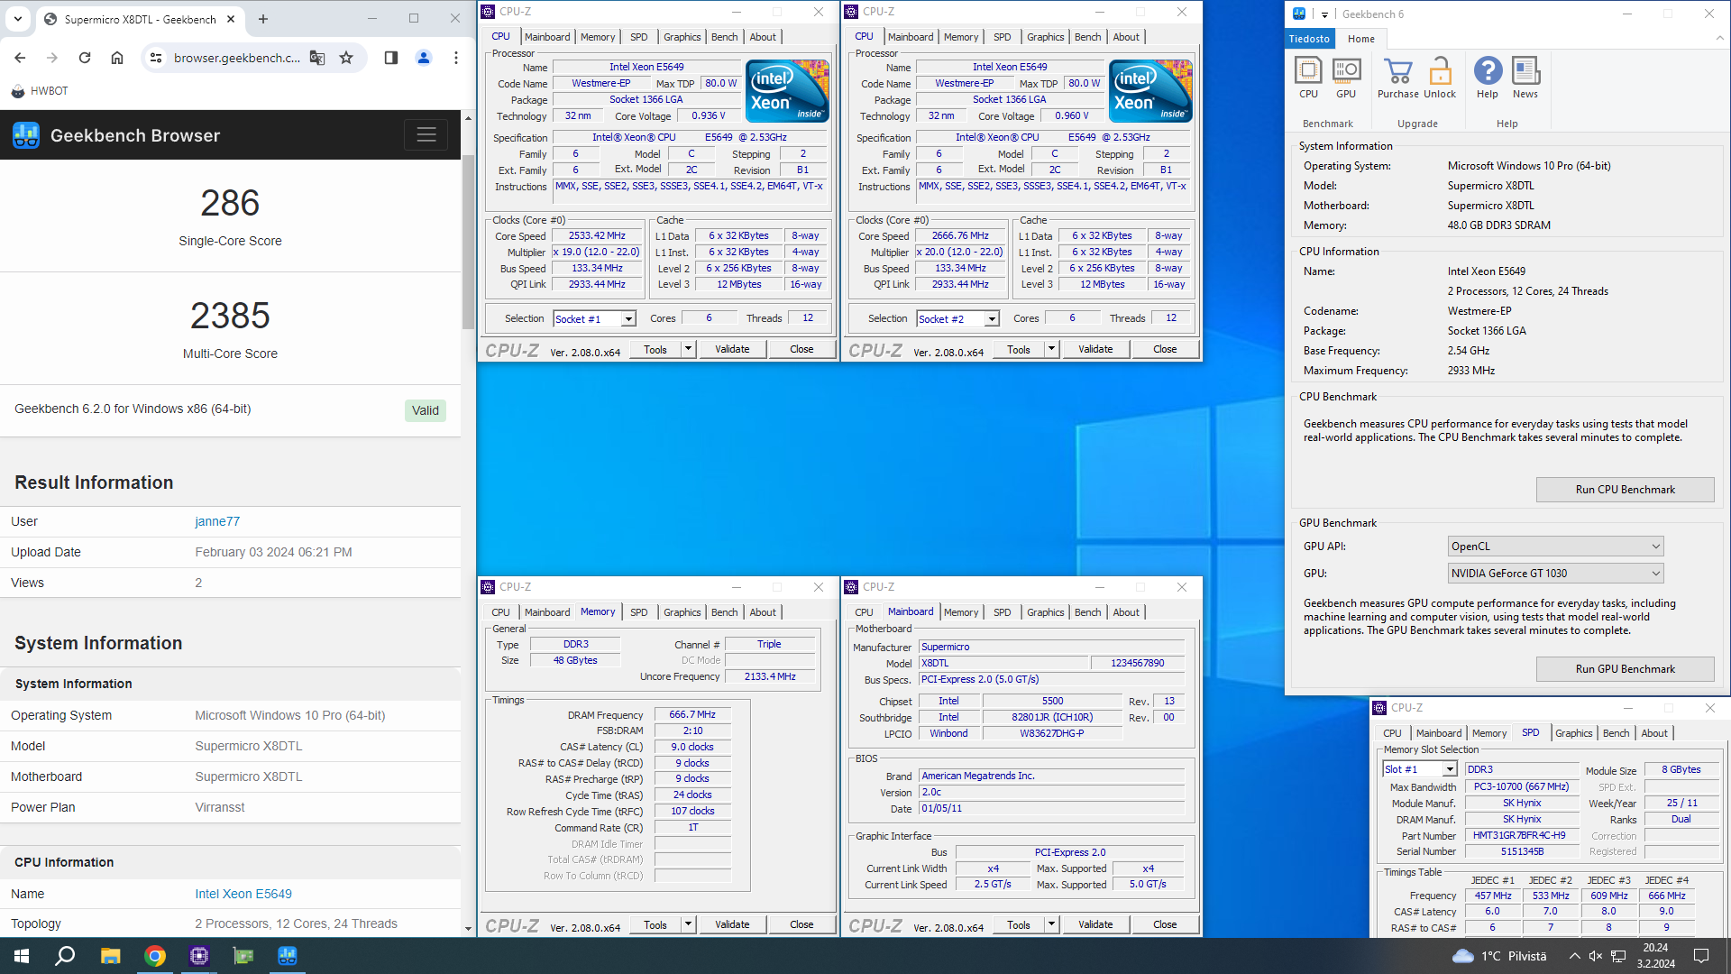
Task: Open the OpenCL GPU API dropdown
Action: coord(1555,547)
